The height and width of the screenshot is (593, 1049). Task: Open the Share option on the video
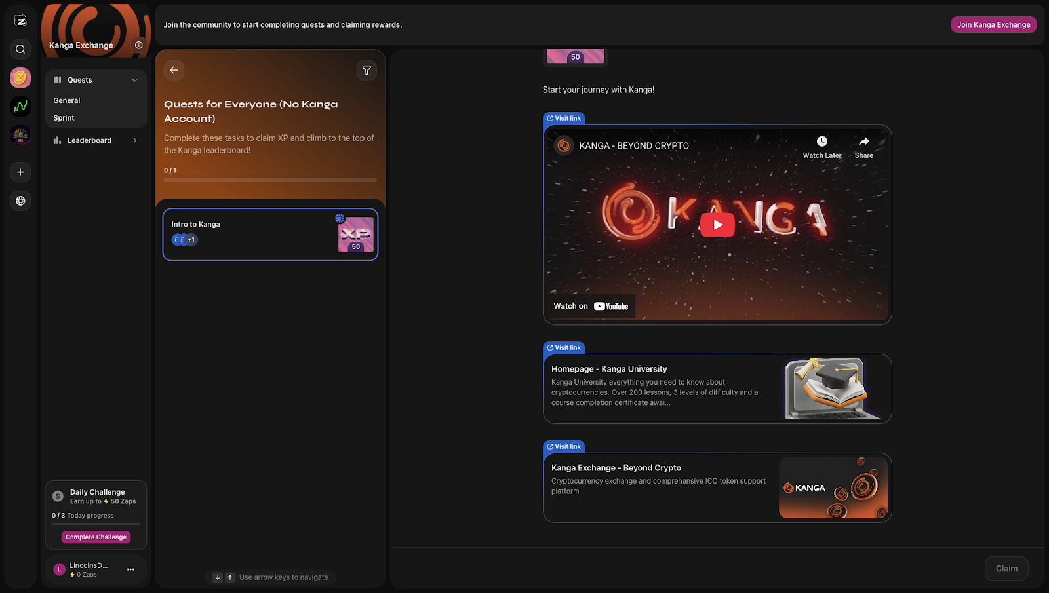(x=863, y=145)
